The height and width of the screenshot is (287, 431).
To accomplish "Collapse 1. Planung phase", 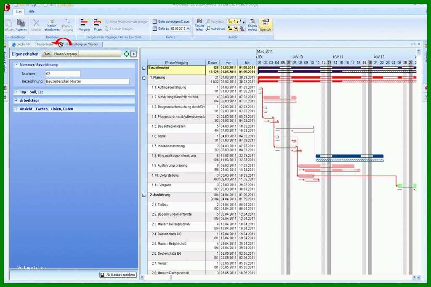I will click(x=144, y=78).
